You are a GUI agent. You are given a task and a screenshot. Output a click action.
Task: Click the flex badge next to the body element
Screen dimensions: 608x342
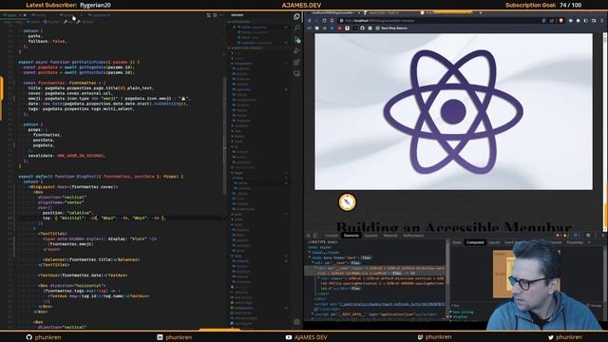366,257
